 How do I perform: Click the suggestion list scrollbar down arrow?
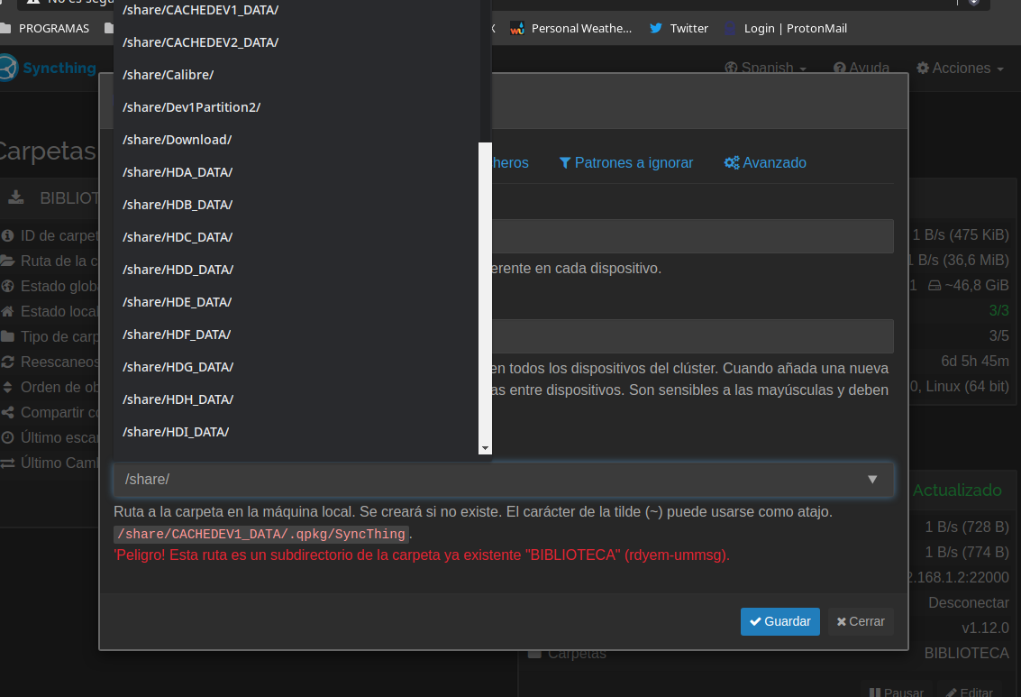485,448
